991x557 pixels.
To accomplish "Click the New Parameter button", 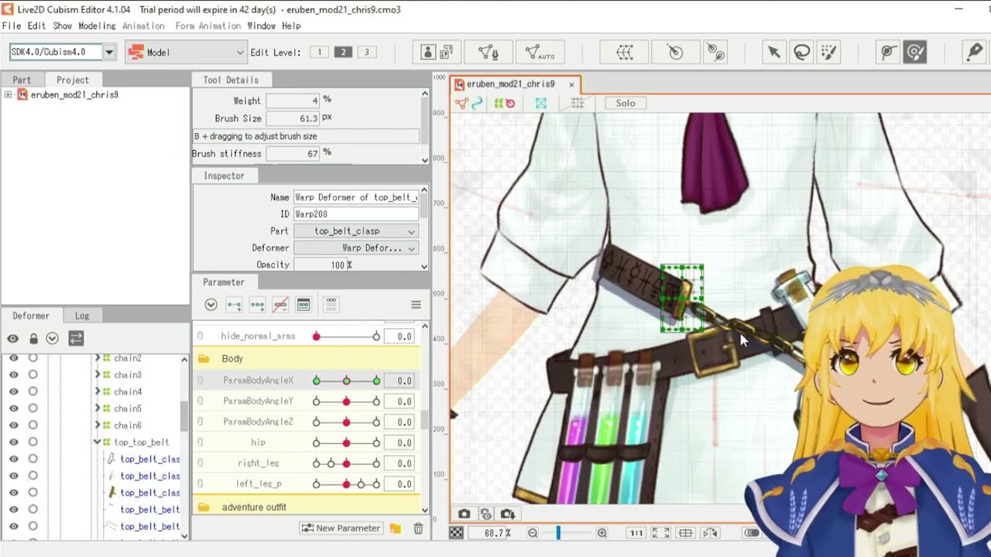I will coord(341,528).
